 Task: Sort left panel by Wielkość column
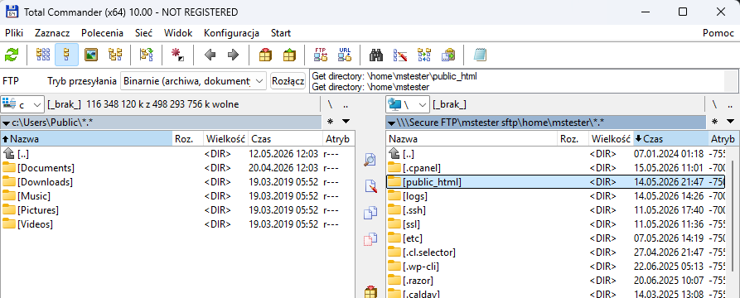point(225,139)
